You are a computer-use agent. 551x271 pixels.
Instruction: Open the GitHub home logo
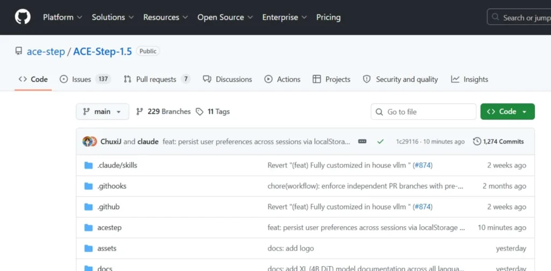click(x=23, y=17)
